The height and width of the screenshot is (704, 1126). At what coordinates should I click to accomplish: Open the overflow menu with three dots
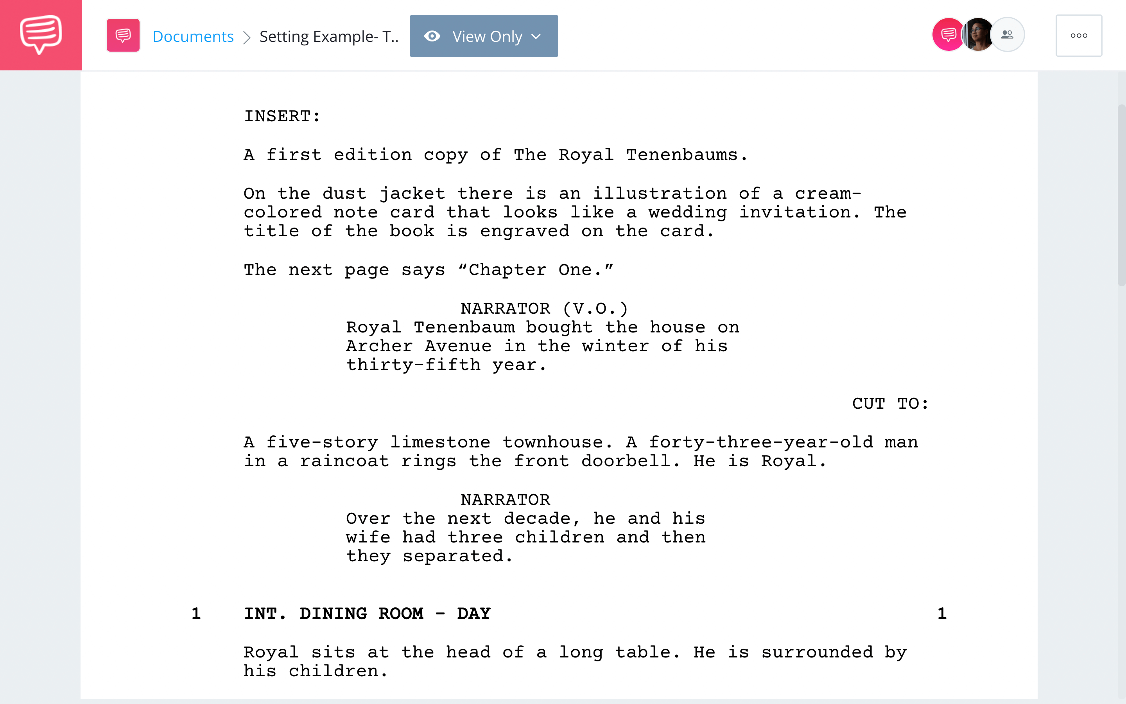pyautogui.click(x=1080, y=36)
